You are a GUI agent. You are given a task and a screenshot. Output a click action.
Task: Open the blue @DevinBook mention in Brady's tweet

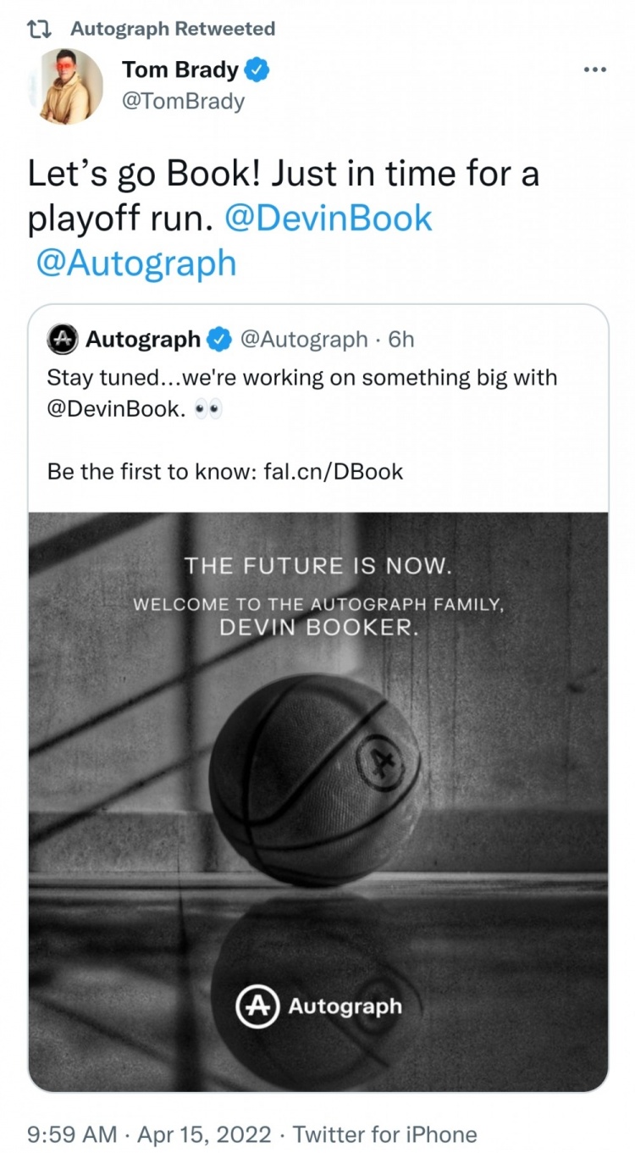[x=329, y=219]
